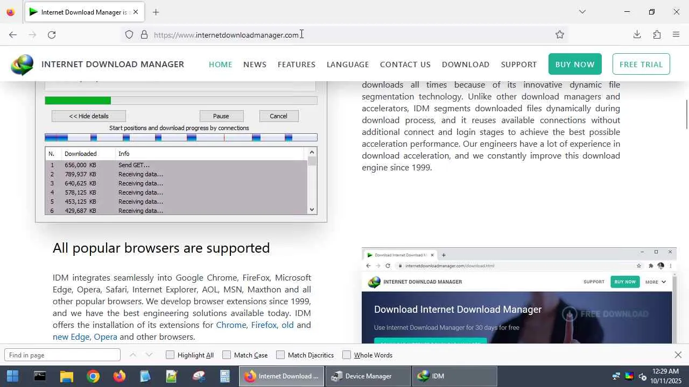This screenshot has width=689, height=387.
Task: Click Hide details in the dialog image
Action: (89, 116)
